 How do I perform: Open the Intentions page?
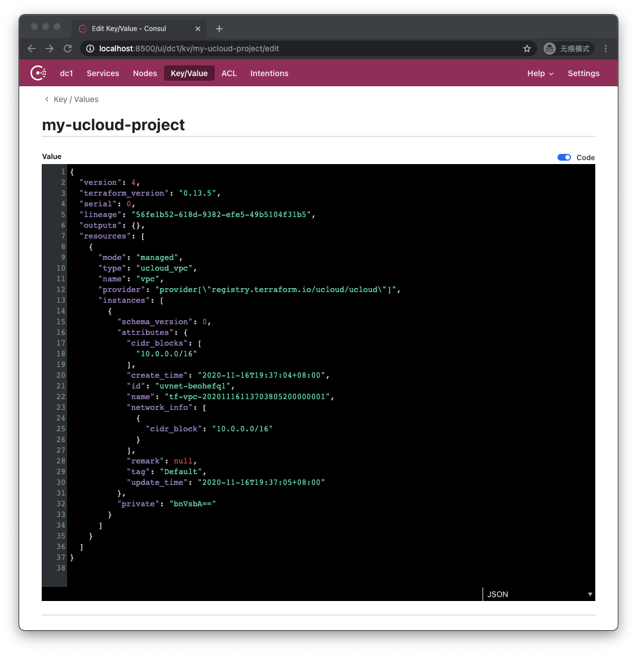tap(269, 73)
